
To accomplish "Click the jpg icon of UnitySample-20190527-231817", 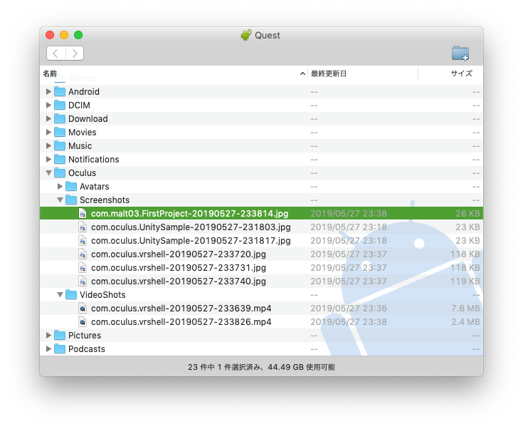I will coord(83,240).
